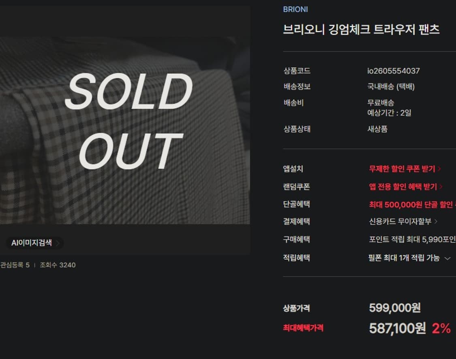Click the 599,000원 product price

point(394,308)
